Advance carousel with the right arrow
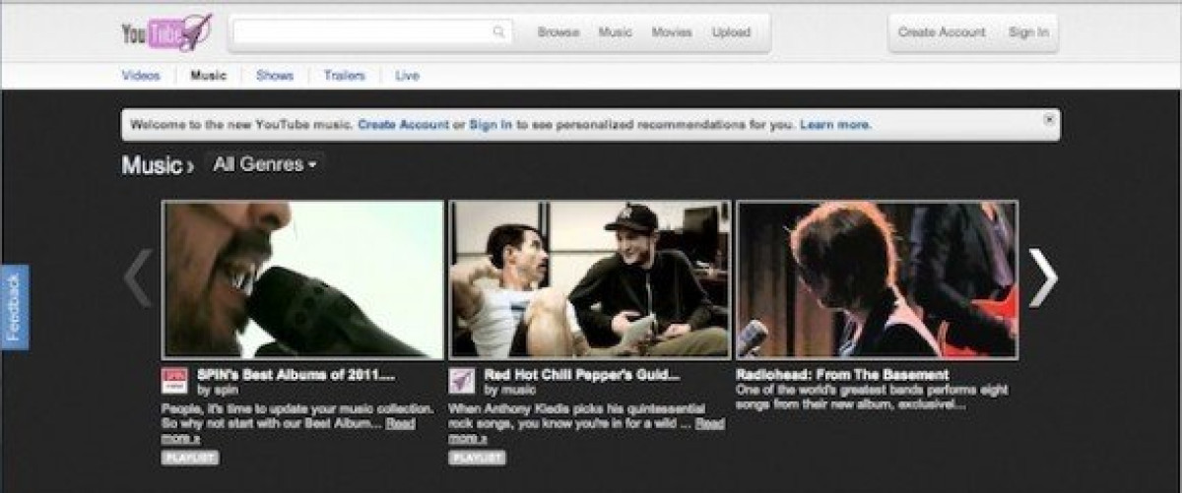 (1043, 278)
